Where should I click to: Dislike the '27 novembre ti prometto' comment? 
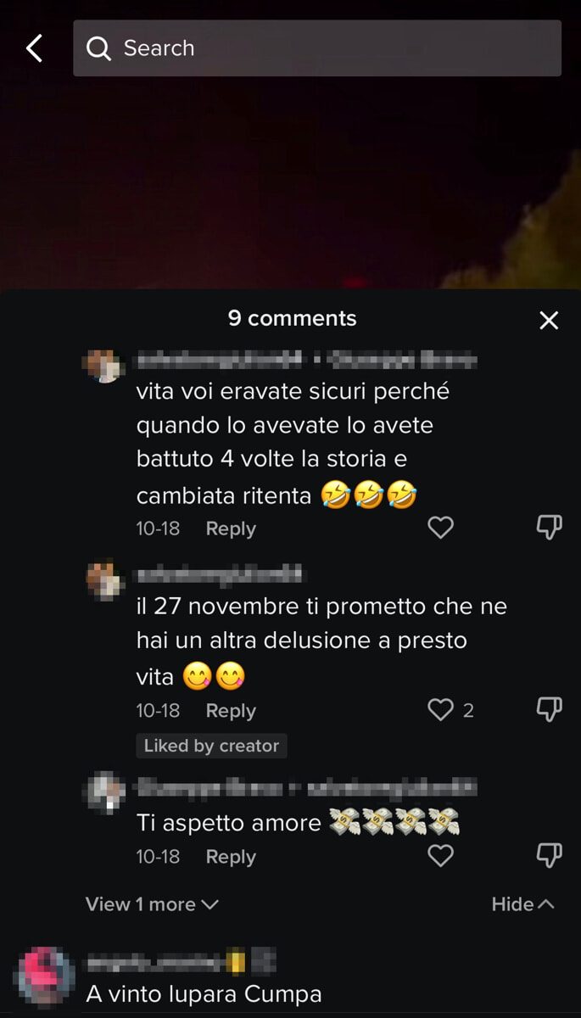coord(550,710)
